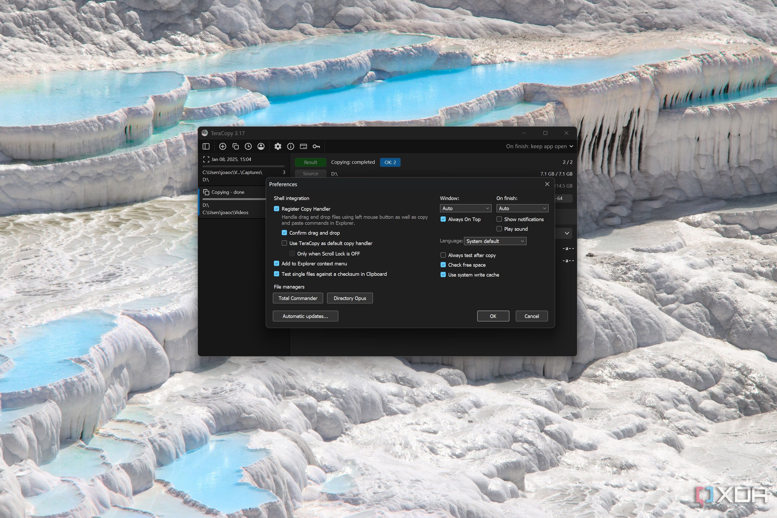Select the Jan 08, 2025, 15:04 job entry

click(244, 169)
